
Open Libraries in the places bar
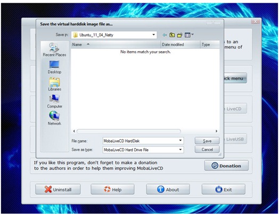click(x=54, y=84)
